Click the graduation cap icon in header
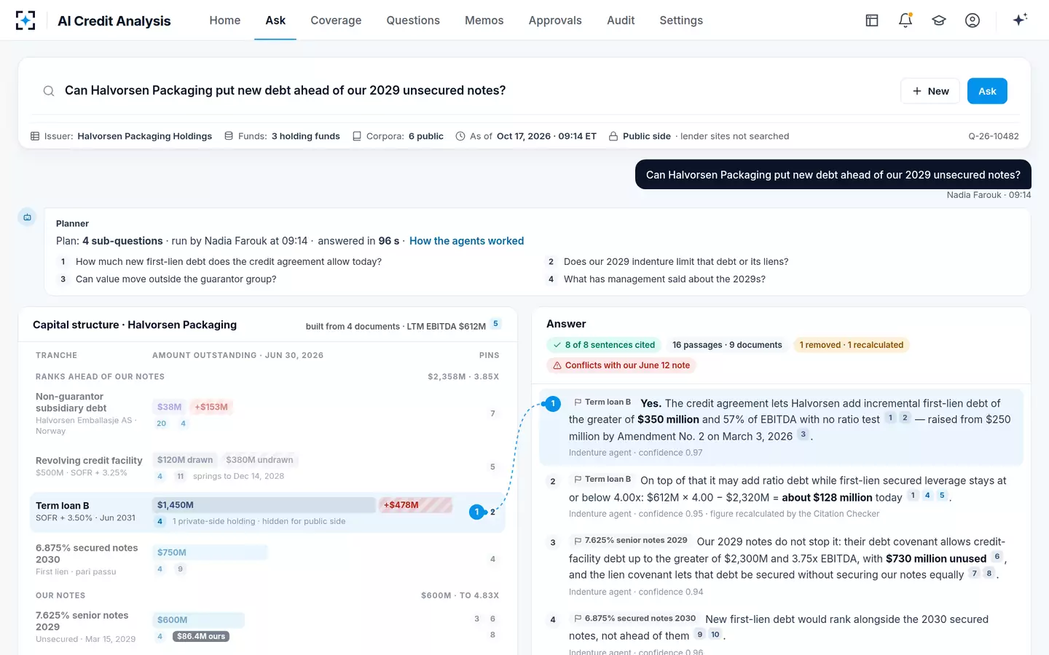The width and height of the screenshot is (1049, 655). (939, 20)
